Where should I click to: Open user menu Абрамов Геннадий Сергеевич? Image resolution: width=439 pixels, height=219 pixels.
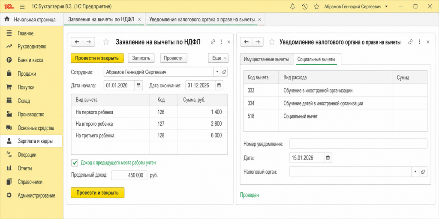(356, 6)
